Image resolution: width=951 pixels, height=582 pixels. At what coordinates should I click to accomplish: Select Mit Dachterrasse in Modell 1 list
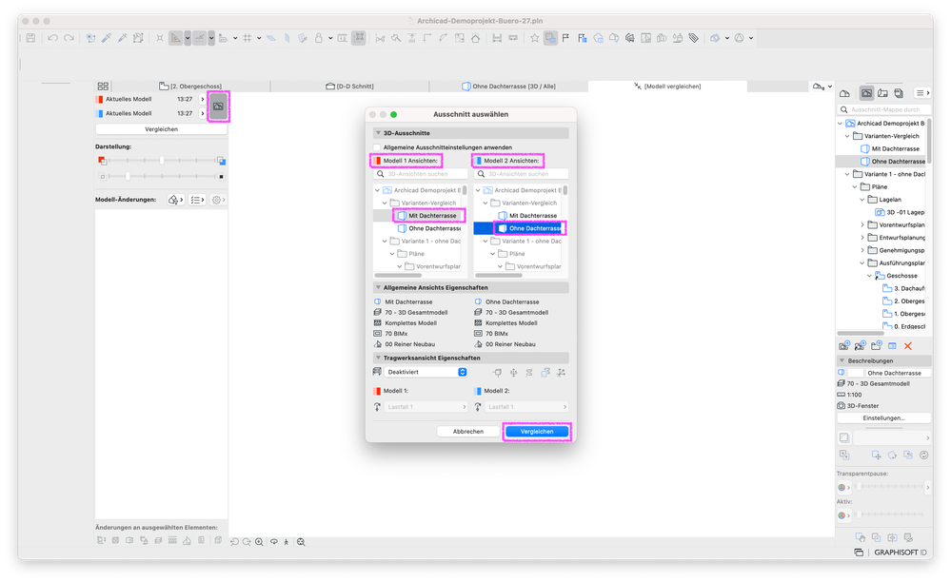click(431, 216)
